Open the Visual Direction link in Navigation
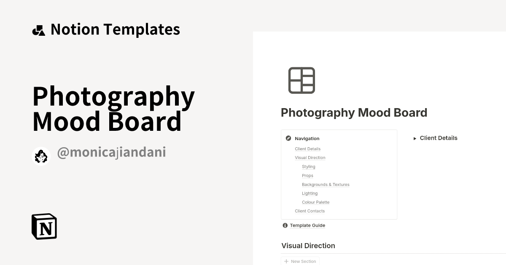The image size is (506, 265). pyautogui.click(x=310, y=157)
